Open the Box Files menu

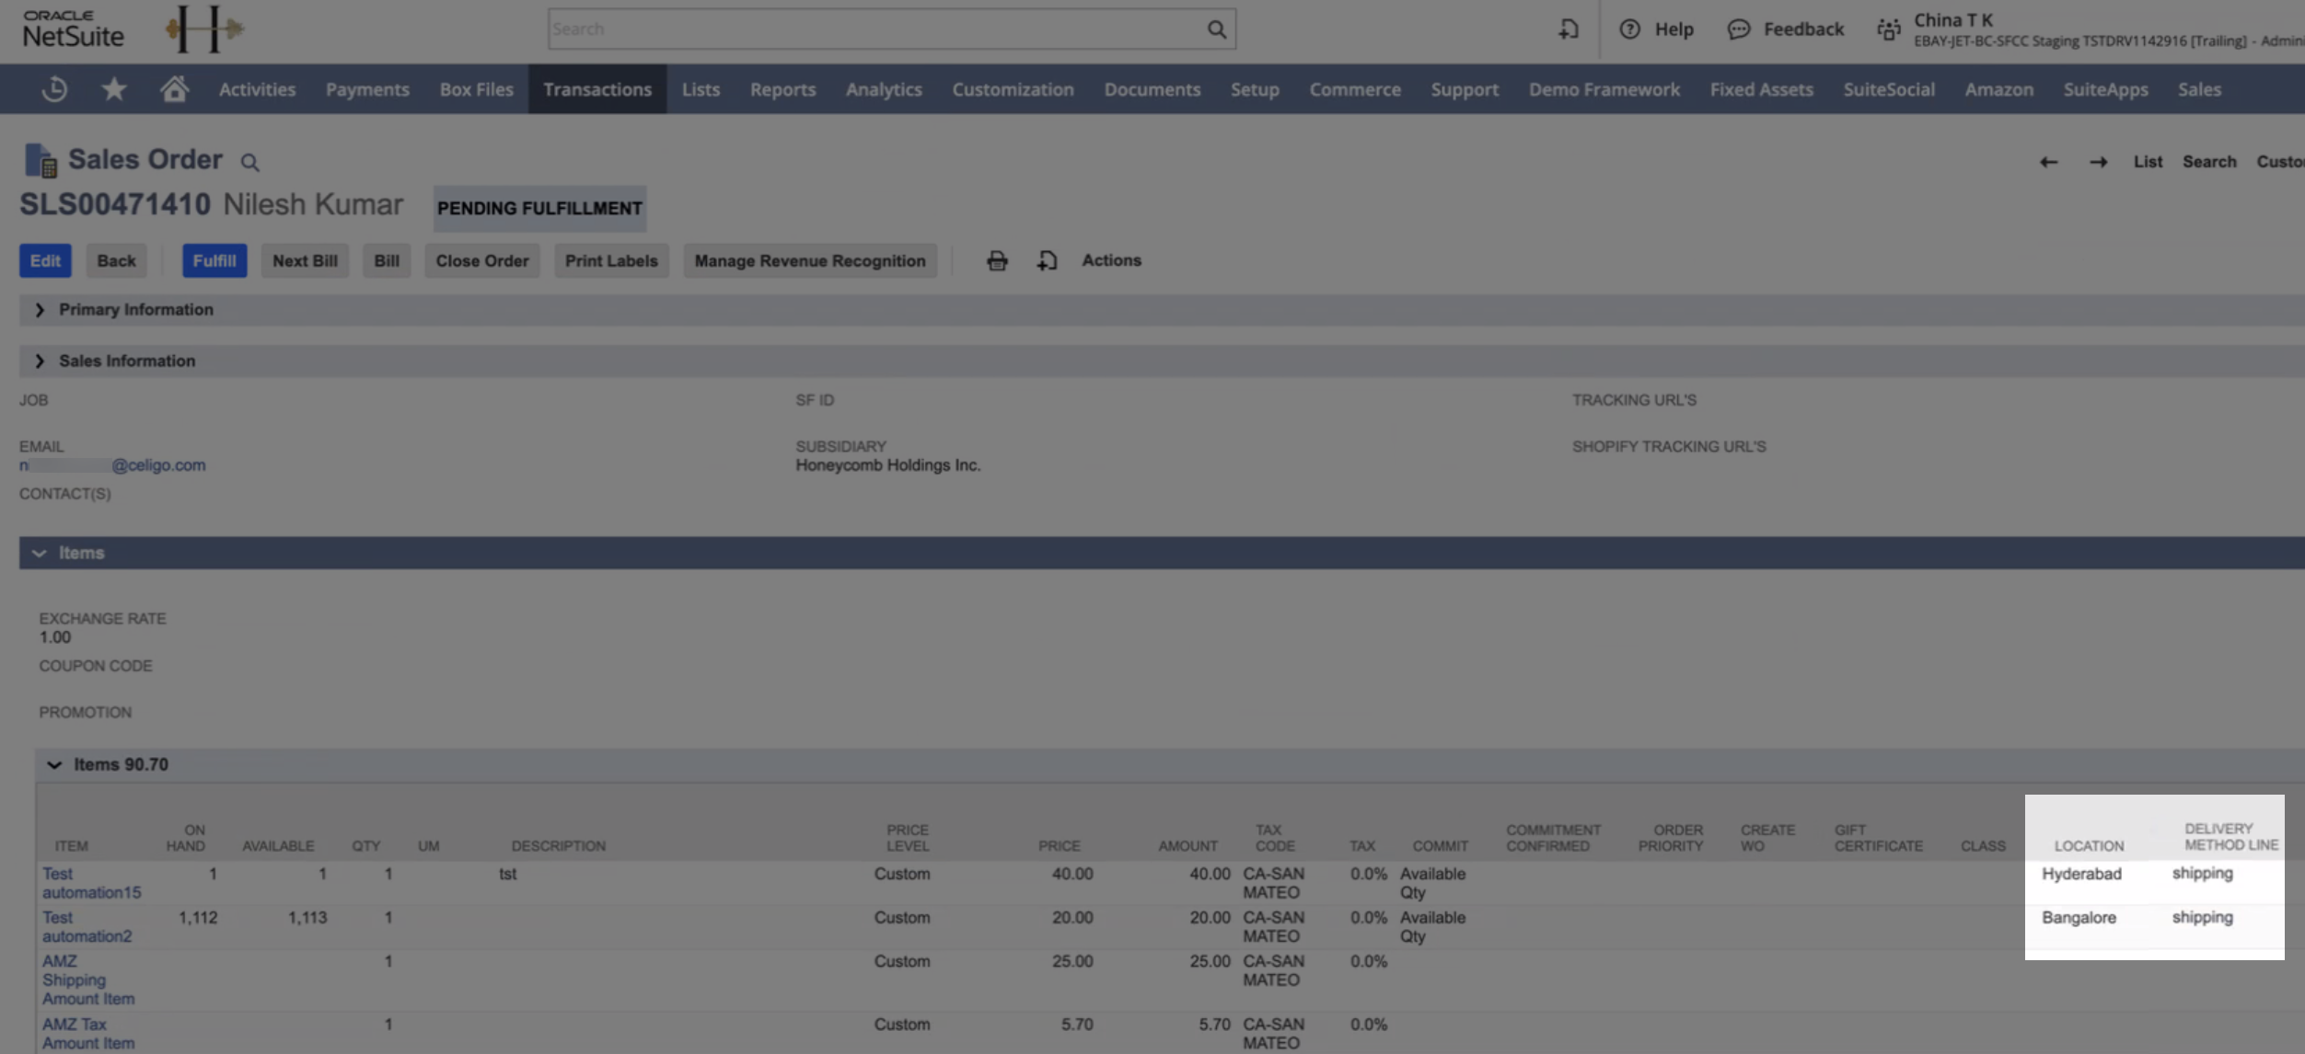(x=476, y=89)
